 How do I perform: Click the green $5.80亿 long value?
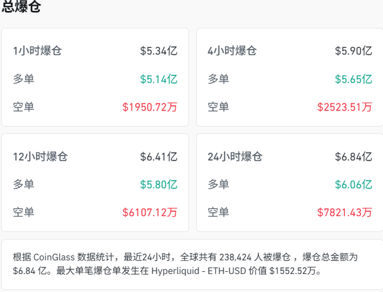pyautogui.click(x=159, y=184)
